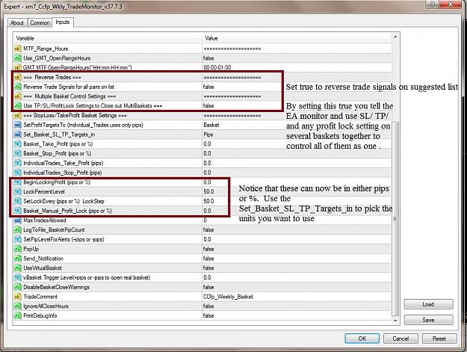
Task: Click the number icon beside IndividualTrades_Take_Profit
Action: 18,163
